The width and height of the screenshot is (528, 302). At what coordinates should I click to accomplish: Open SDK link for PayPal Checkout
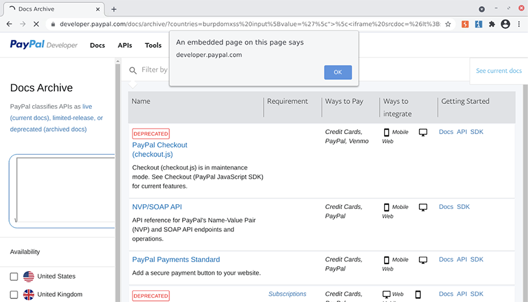click(477, 132)
